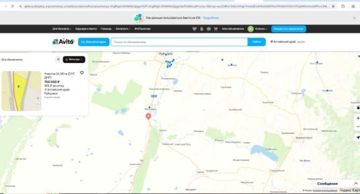This screenshot has width=360, height=194.
Task: Expand the Каталоги dropdown menu
Action: [x=123, y=29]
